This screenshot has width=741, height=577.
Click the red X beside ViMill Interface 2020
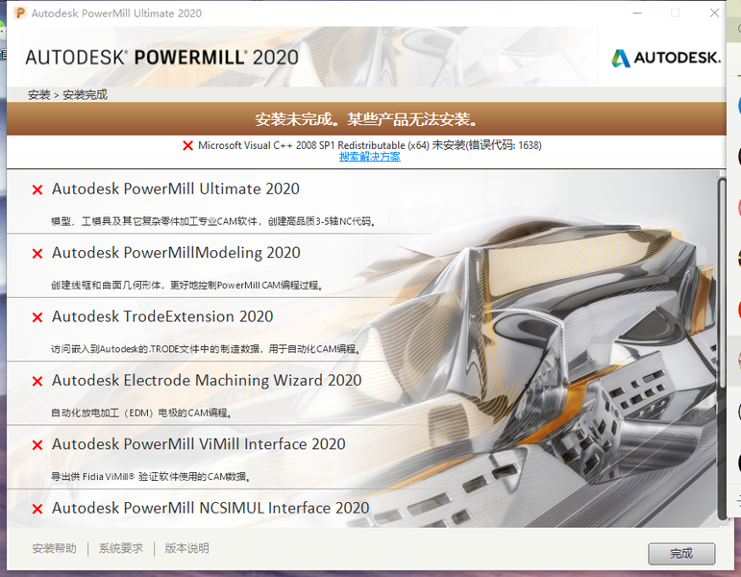(x=37, y=445)
